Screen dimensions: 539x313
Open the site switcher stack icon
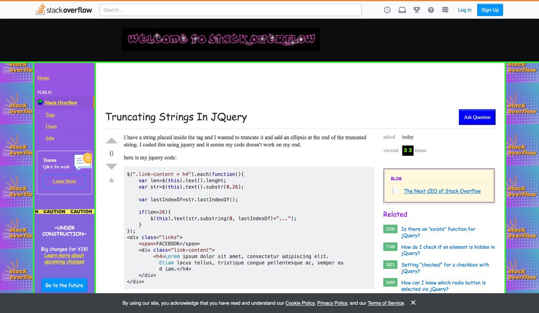(445, 10)
